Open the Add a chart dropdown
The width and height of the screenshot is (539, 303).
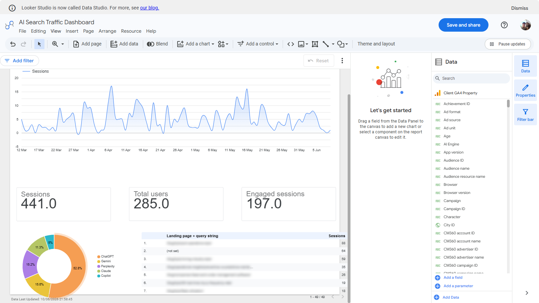(196, 44)
